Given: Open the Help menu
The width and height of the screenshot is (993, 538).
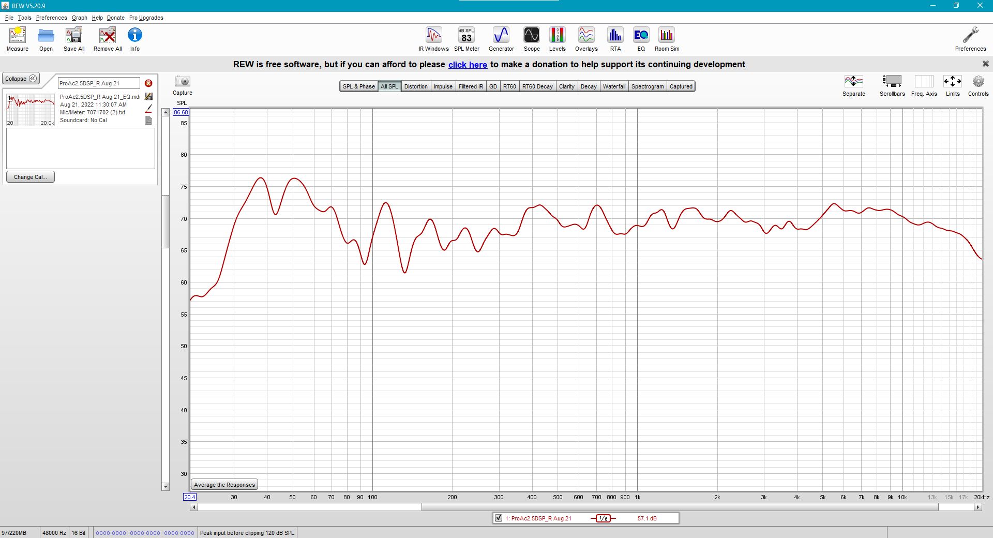Looking at the screenshot, I should click(x=97, y=18).
